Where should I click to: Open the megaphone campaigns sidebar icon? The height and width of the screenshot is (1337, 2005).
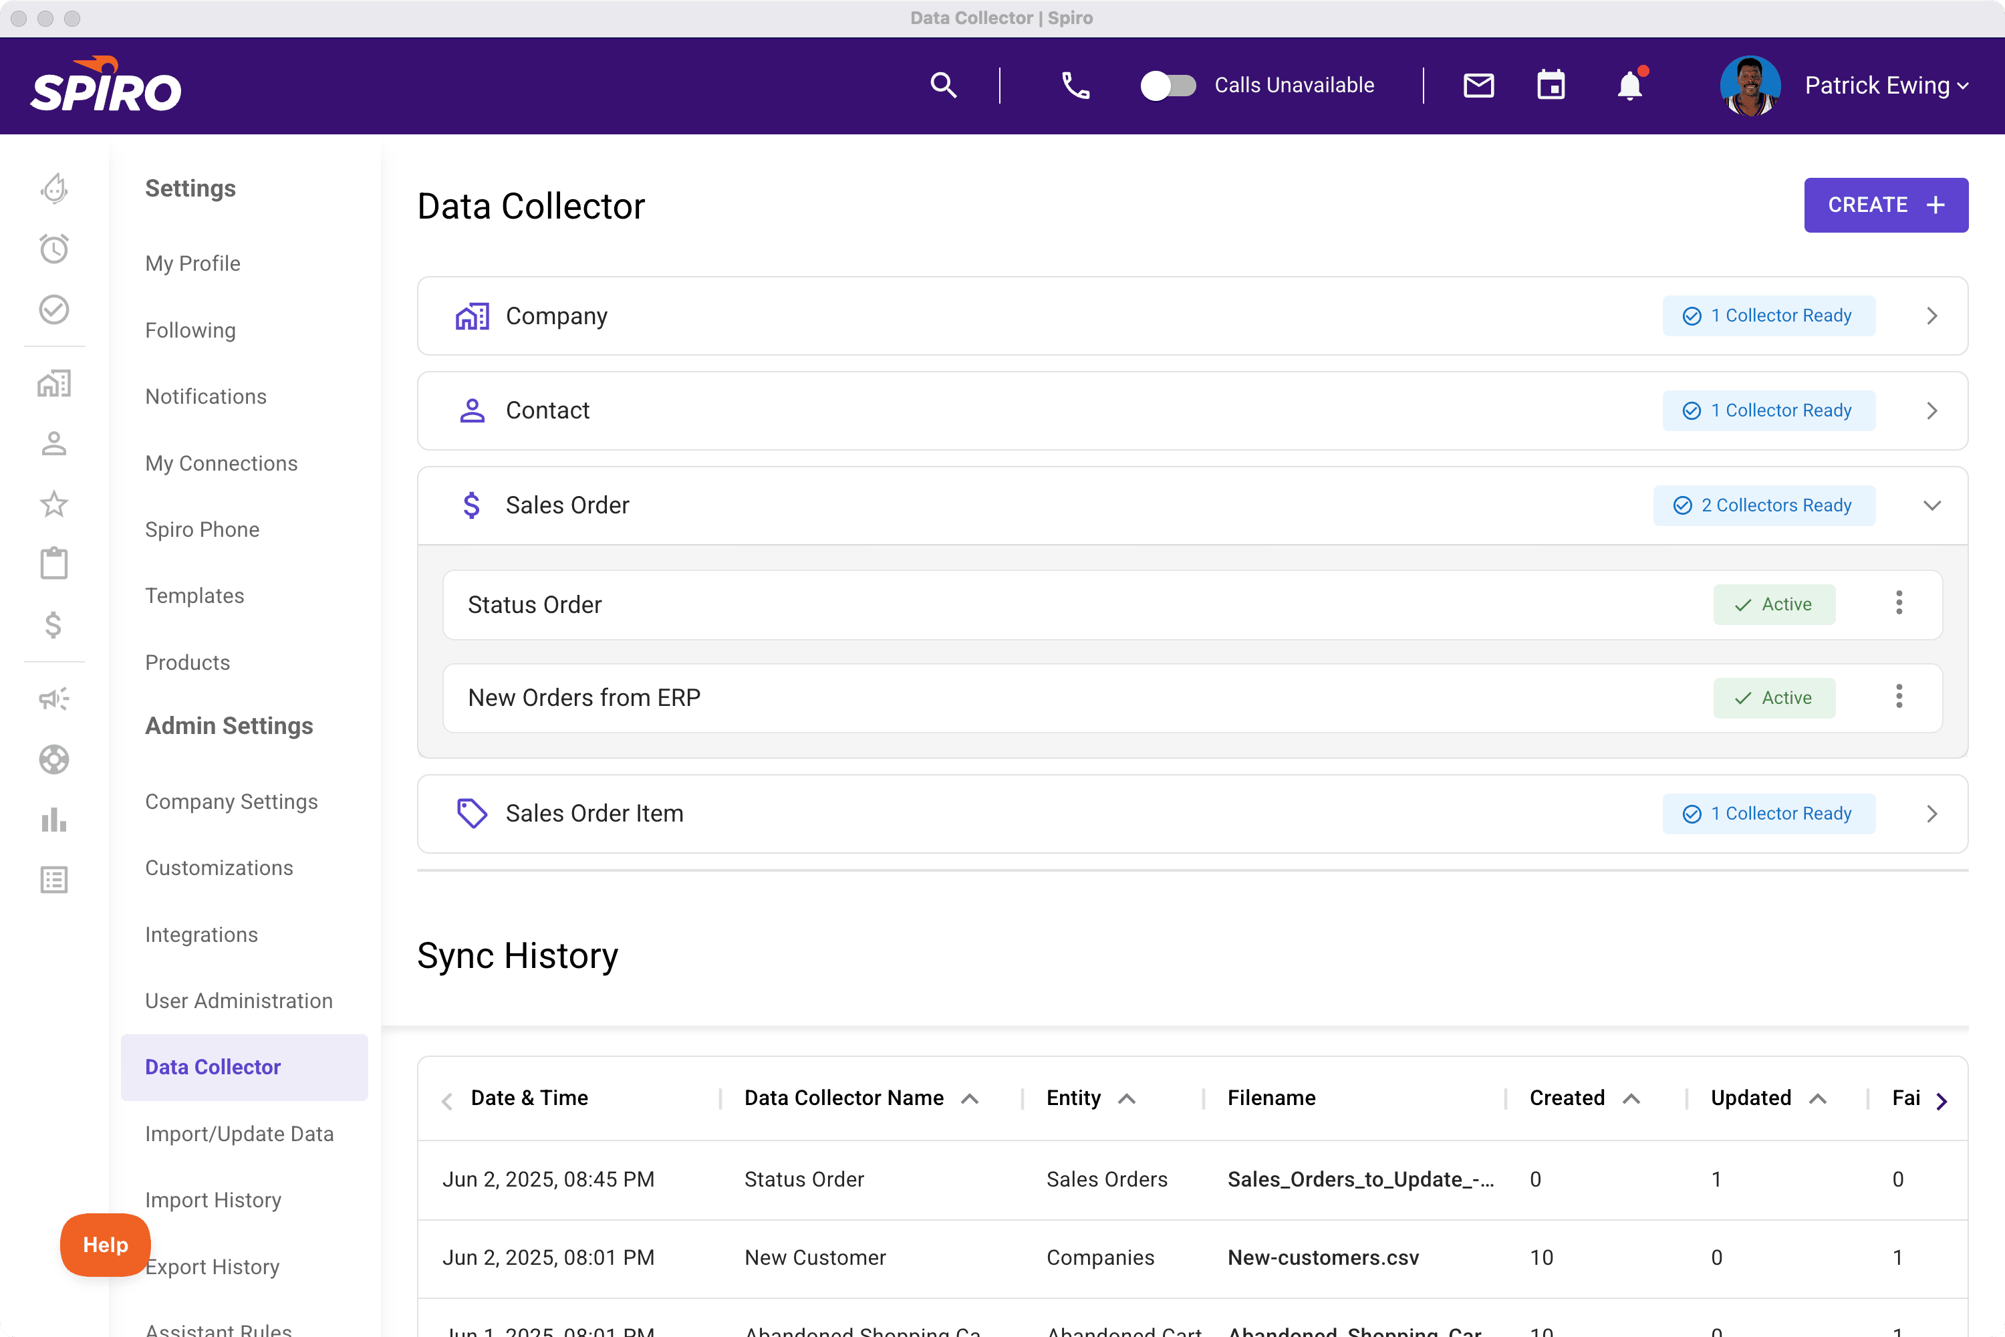click(53, 699)
